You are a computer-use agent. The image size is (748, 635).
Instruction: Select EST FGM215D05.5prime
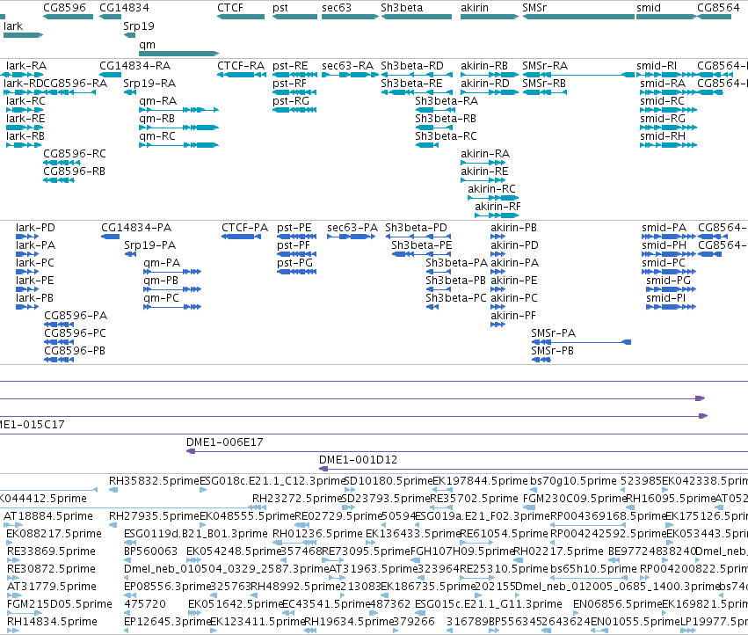click(x=59, y=605)
